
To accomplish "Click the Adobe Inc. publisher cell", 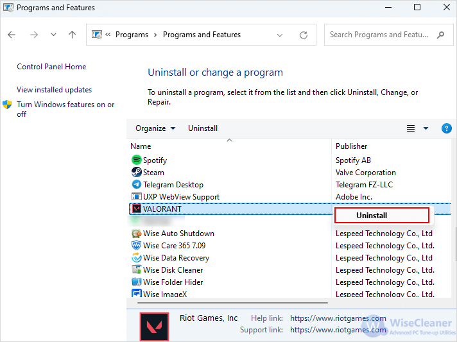I will click(x=354, y=197).
